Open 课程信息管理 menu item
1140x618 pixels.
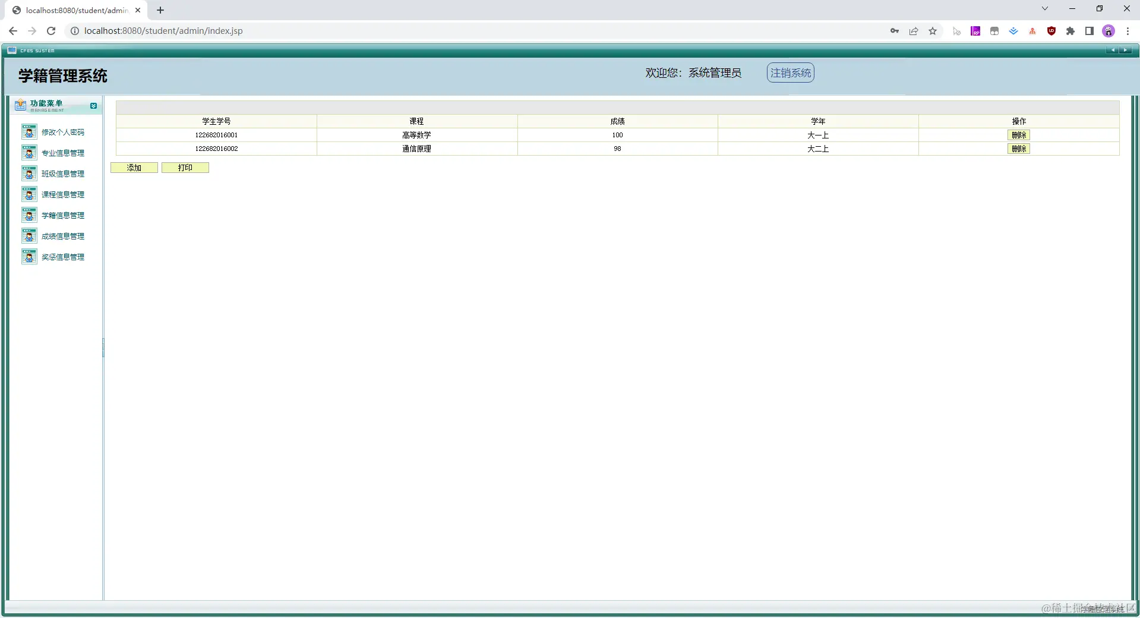[63, 195]
